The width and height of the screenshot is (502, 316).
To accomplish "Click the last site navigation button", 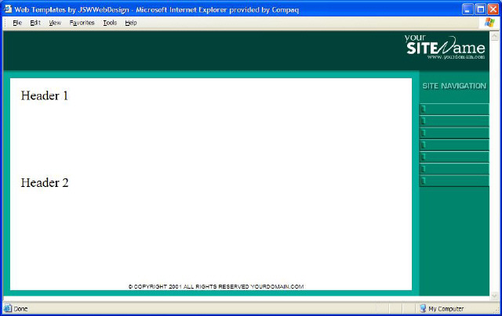I will coord(454,181).
